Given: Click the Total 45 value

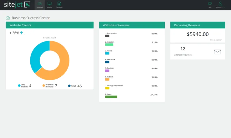Looking at the screenshot, I should (80, 86).
